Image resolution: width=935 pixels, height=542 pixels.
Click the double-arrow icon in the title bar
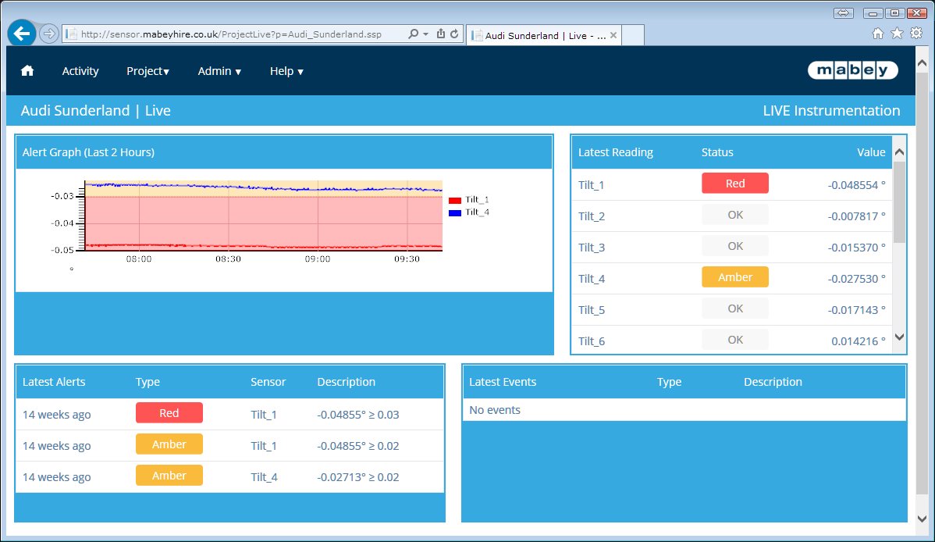tap(843, 12)
